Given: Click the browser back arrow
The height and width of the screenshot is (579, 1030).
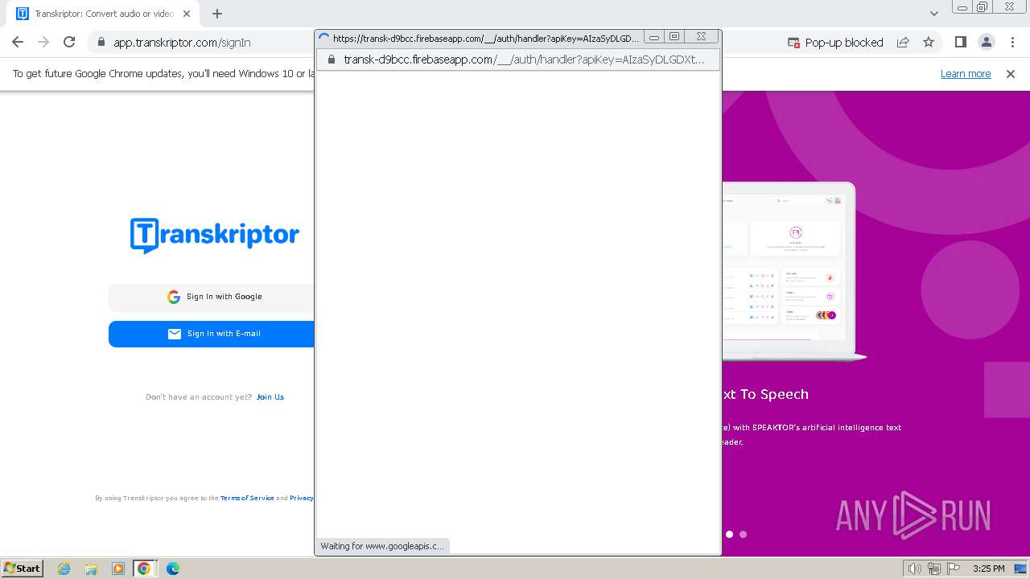Looking at the screenshot, I should pyautogui.click(x=18, y=42).
